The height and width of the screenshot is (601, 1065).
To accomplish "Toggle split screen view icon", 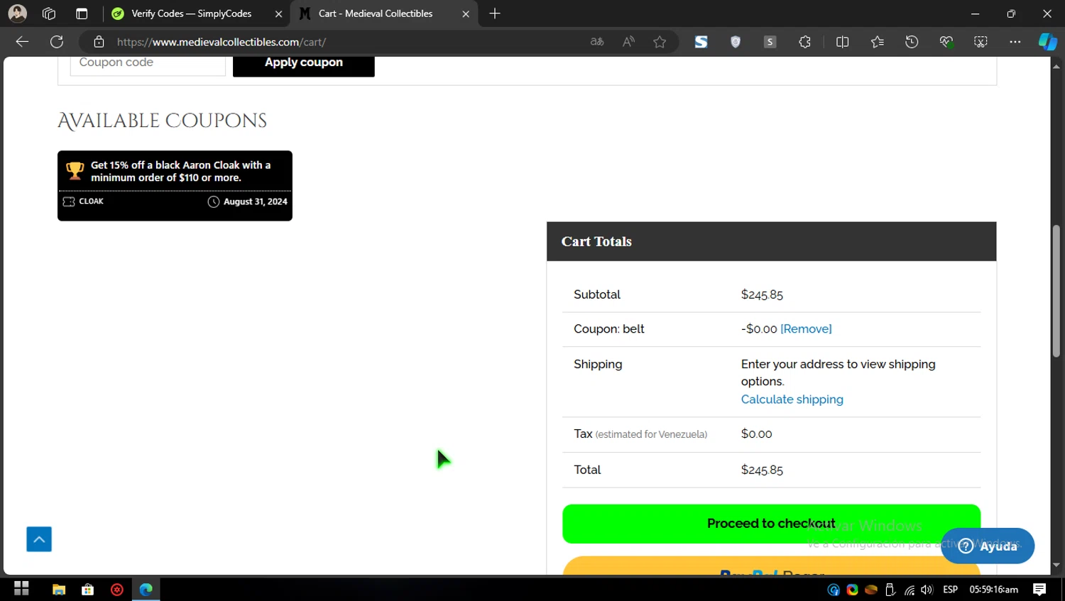I will 842,42.
